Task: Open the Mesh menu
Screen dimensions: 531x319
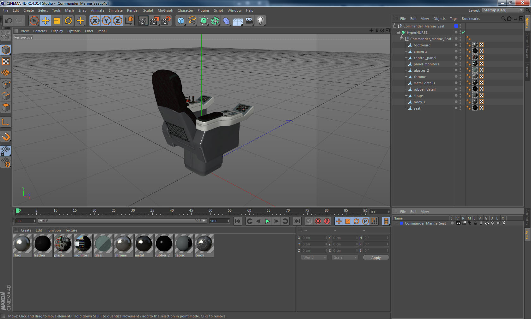Action: pyautogui.click(x=70, y=10)
